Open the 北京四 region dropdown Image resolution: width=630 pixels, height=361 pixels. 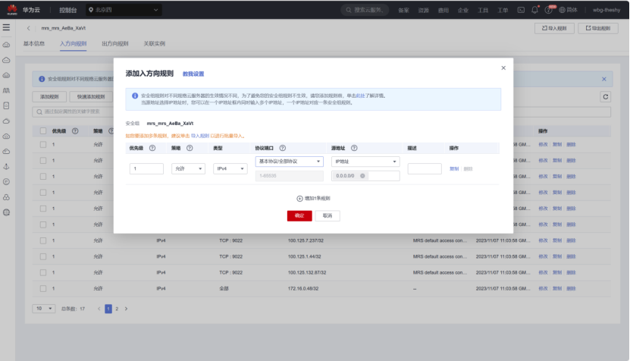[124, 10]
